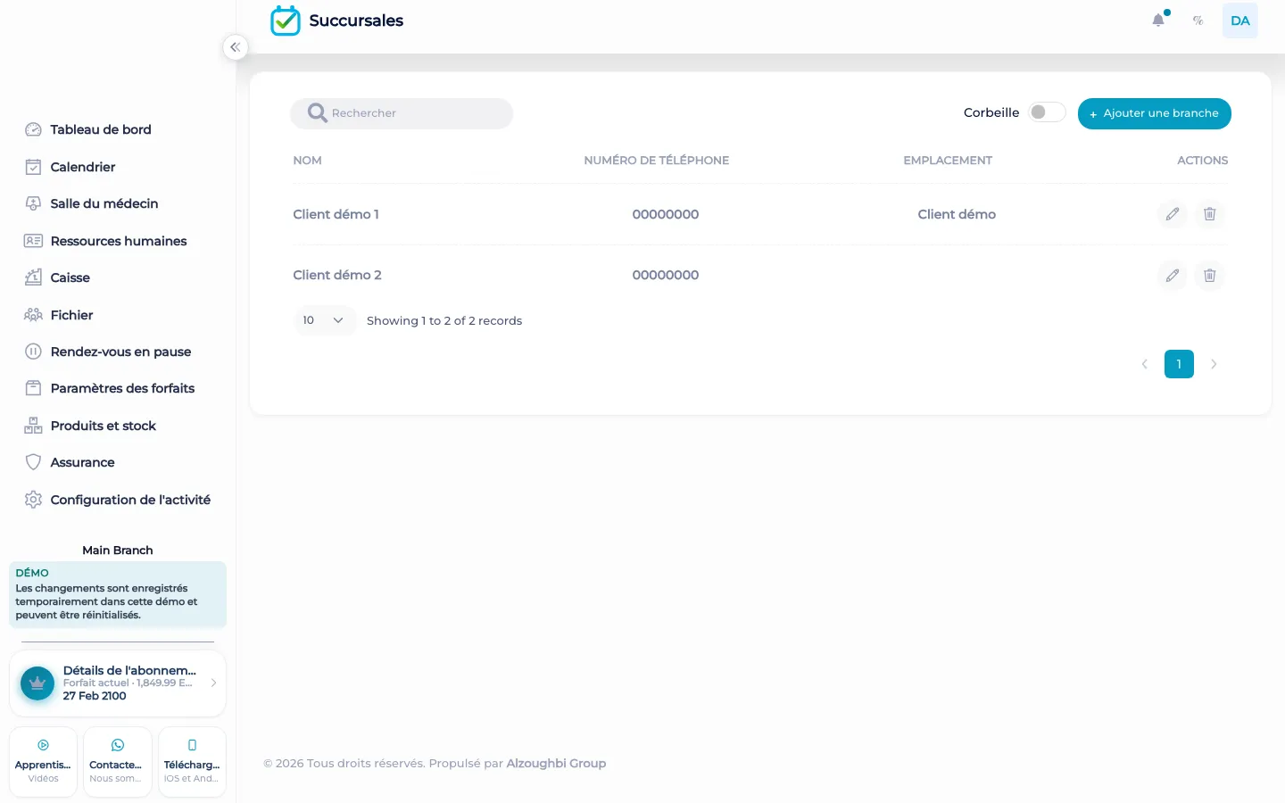Click the crown subscription icon
Screen dimensions: 1285x803
pyautogui.click(x=37, y=683)
